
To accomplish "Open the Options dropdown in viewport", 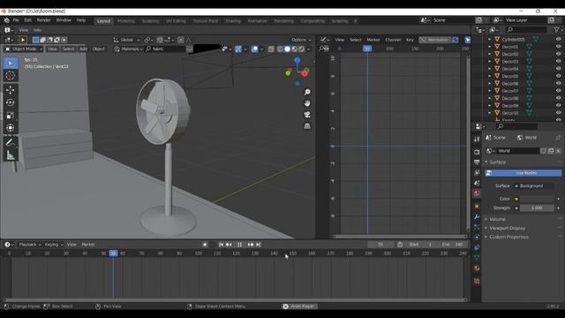I will click(301, 40).
